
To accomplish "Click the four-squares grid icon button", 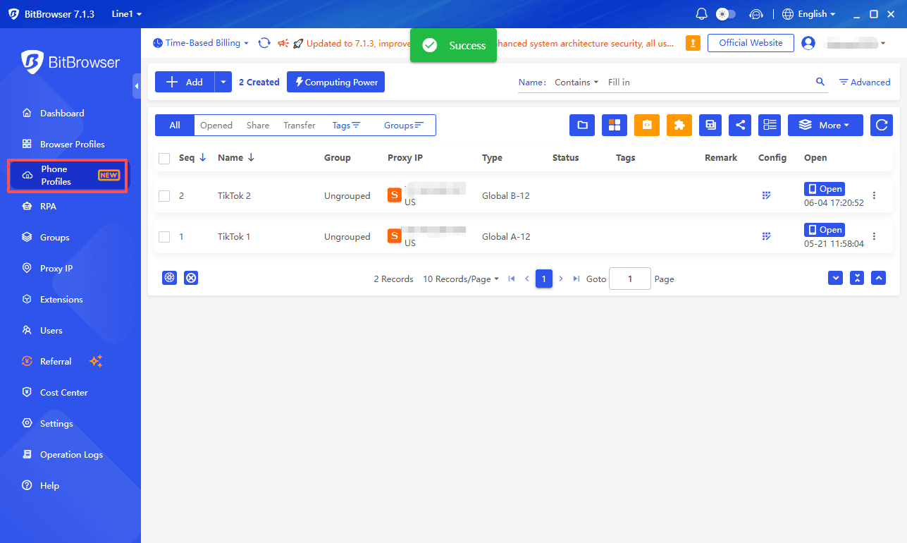I will (615, 125).
